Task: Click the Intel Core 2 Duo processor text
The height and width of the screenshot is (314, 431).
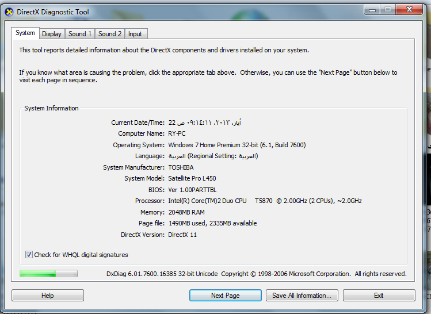Action: click(x=265, y=201)
